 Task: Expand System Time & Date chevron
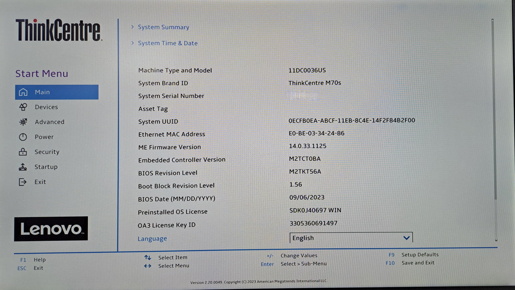pos(133,43)
